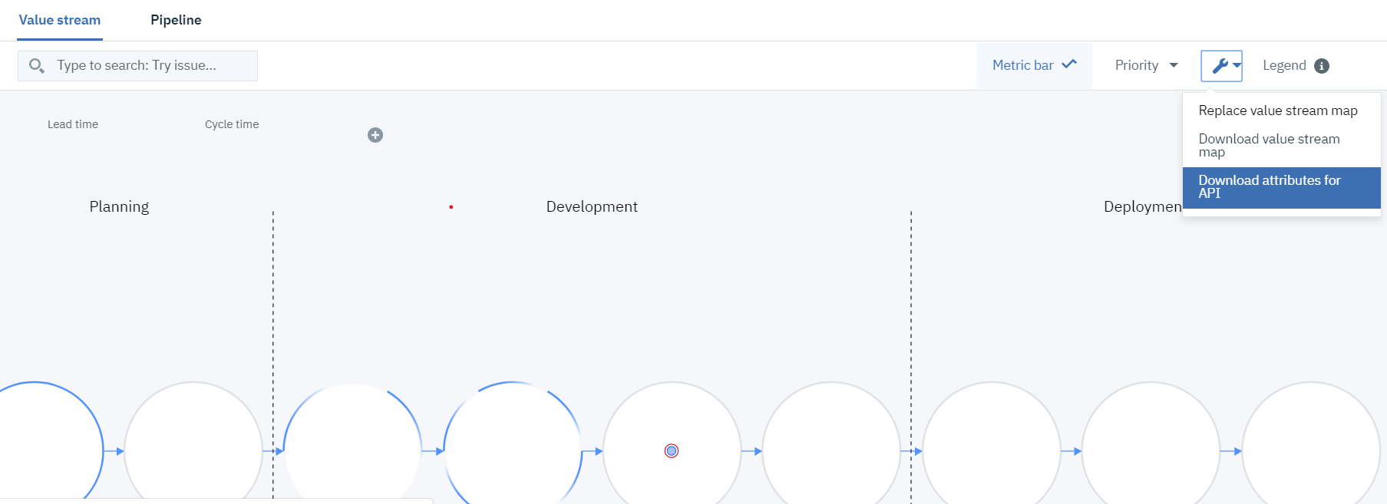Click the small red dot beside Development
This screenshot has width=1387, height=504.
pyautogui.click(x=451, y=207)
